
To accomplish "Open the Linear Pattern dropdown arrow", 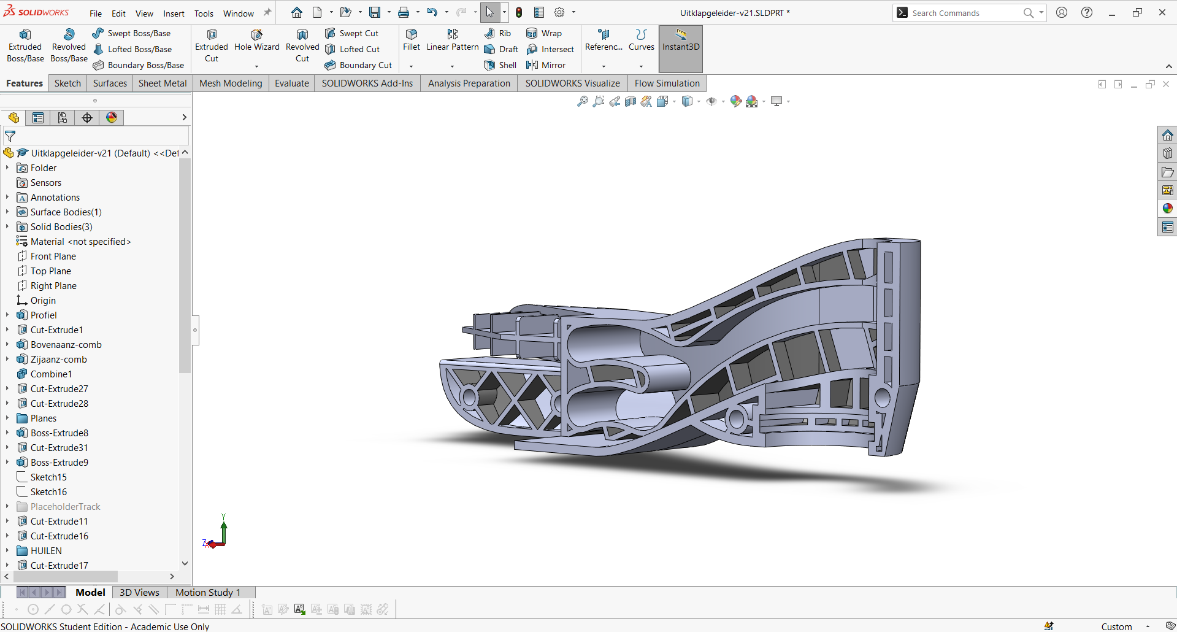I will pyautogui.click(x=453, y=66).
